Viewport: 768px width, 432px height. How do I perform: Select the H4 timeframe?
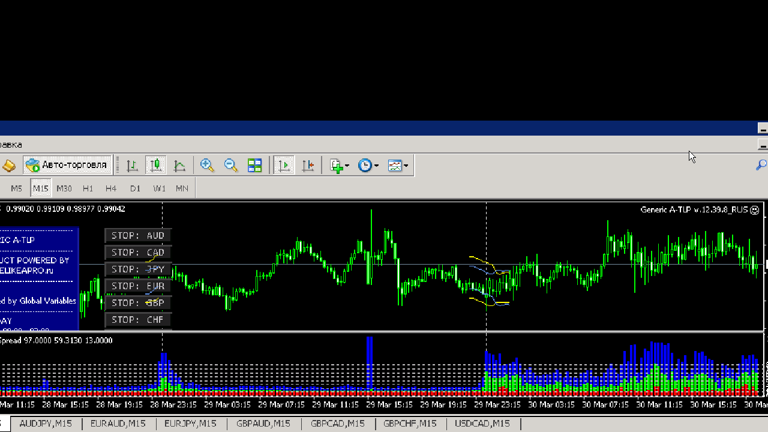[x=111, y=188]
